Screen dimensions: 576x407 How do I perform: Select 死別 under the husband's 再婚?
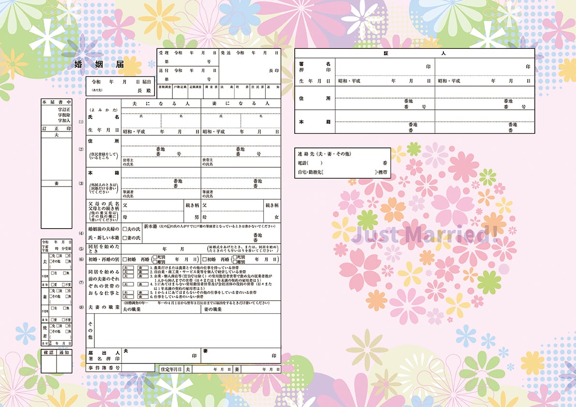click(x=155, y=257)
